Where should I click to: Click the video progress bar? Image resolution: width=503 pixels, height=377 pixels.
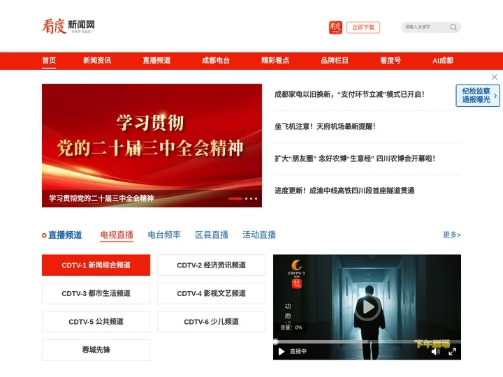(367, 341)
